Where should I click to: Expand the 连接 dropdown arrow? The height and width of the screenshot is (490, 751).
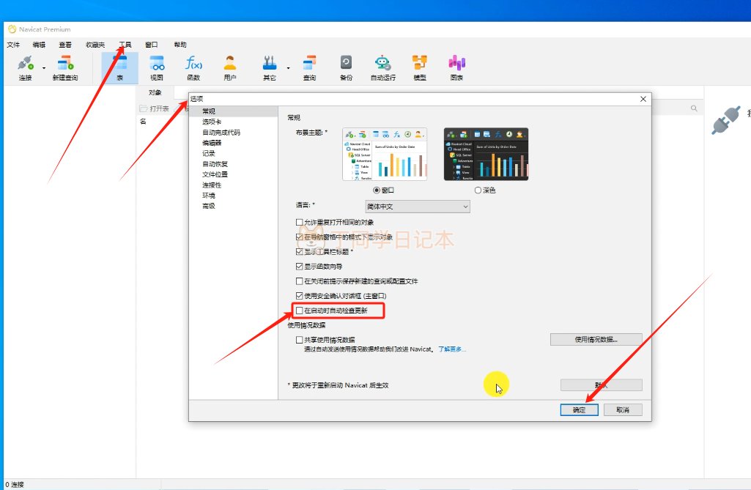tap(43, 68)
